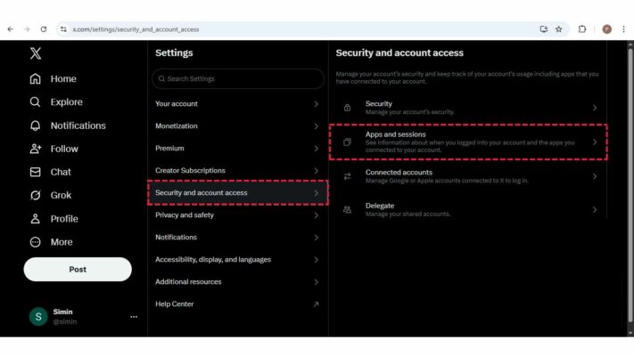Click the page vertical scrollbar
The width and height of the screenshot is (634, 356).
tap(630, 186)
